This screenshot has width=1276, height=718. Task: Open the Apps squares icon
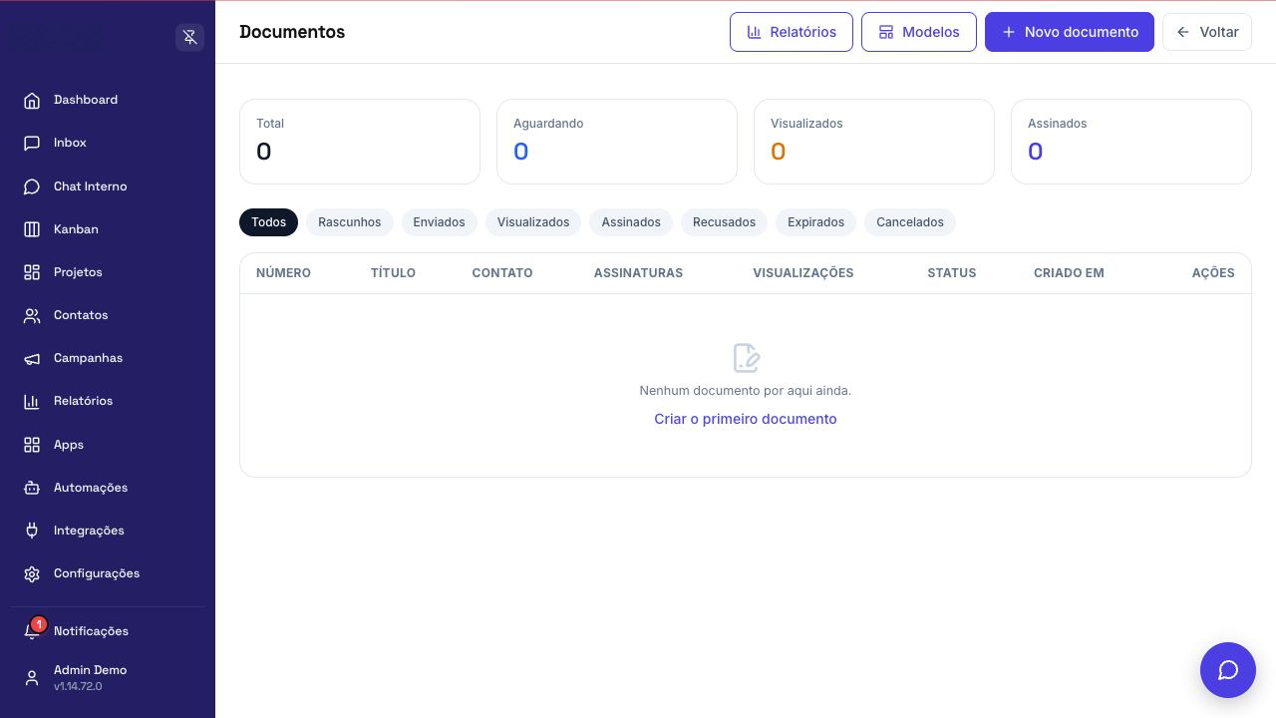click(32, 445)
